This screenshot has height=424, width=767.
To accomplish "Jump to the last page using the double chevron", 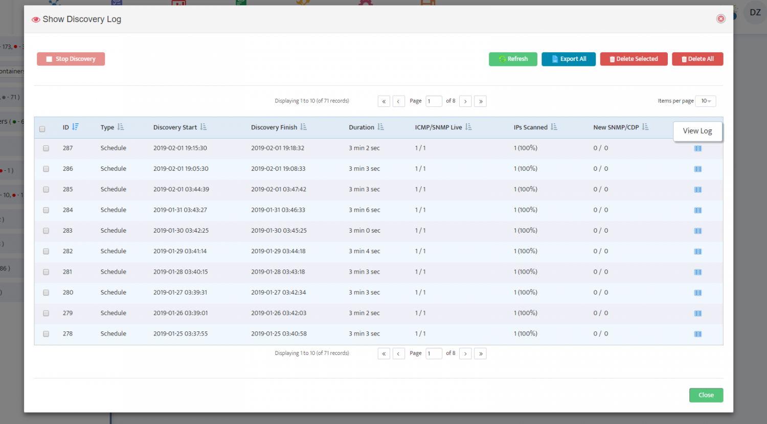I will [x=480, y=101].
